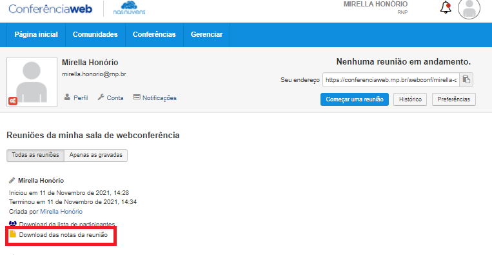Click the pencil icon beside meeting title

[x=12, y=181]
